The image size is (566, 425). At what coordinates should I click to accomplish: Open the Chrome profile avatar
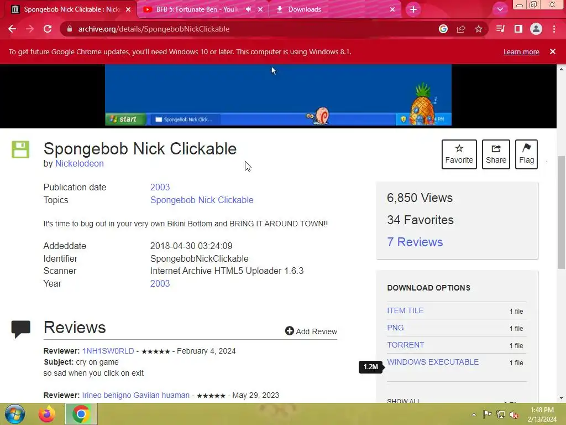click(536, 29)
